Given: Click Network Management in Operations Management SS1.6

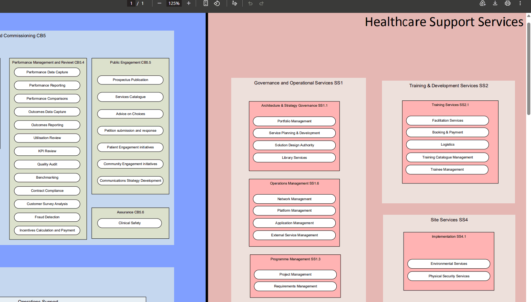Looking at the screenshot, I should (x=294, y=199).
